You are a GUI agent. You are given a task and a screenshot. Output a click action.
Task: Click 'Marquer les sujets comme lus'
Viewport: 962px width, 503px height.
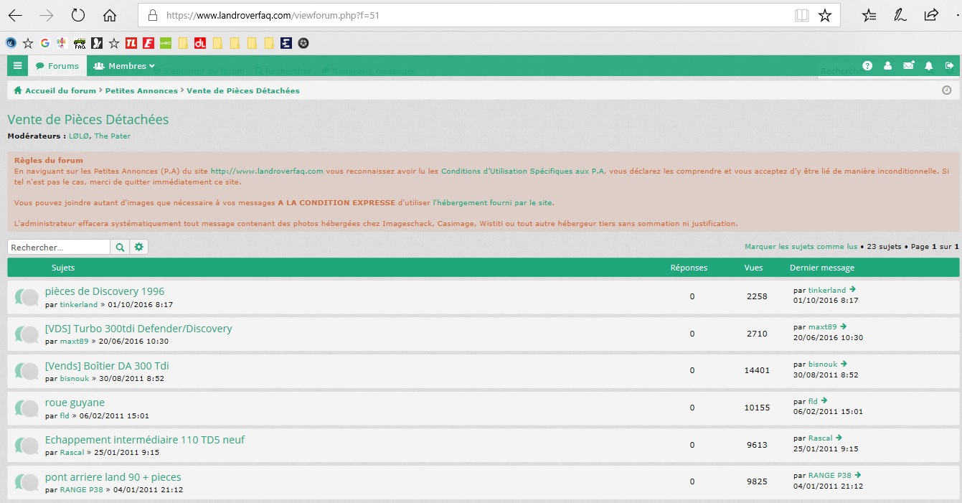801,247
